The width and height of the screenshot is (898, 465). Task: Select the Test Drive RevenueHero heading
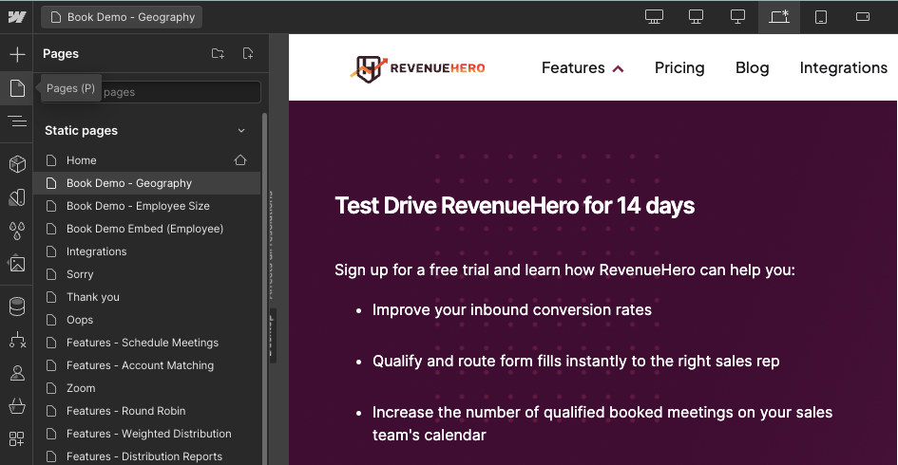coord(514,206)
